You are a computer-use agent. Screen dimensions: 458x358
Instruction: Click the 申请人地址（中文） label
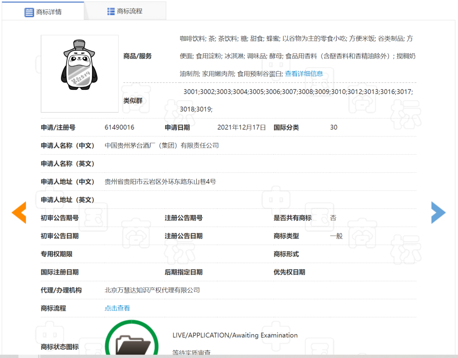pyautogui.click(x=67, y=182)
